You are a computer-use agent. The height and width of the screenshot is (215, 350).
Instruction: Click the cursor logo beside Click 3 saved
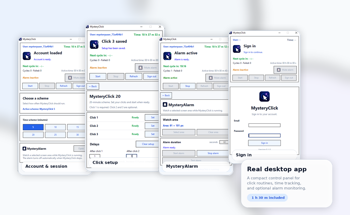[x=94, y=44]
